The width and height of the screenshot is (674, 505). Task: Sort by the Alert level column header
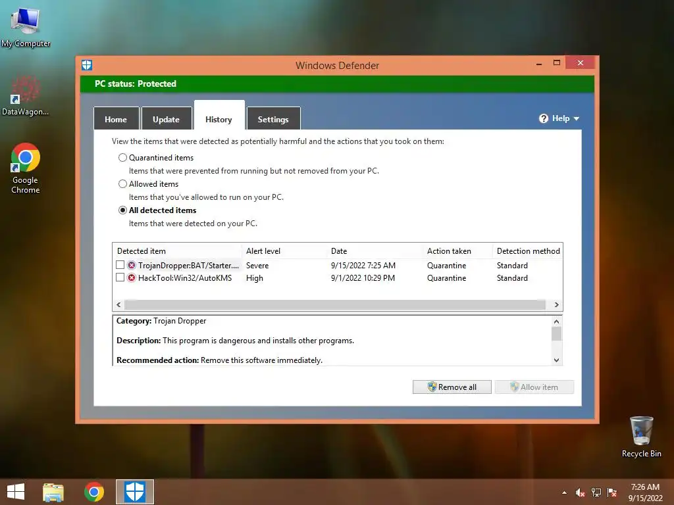coord(284,251)
